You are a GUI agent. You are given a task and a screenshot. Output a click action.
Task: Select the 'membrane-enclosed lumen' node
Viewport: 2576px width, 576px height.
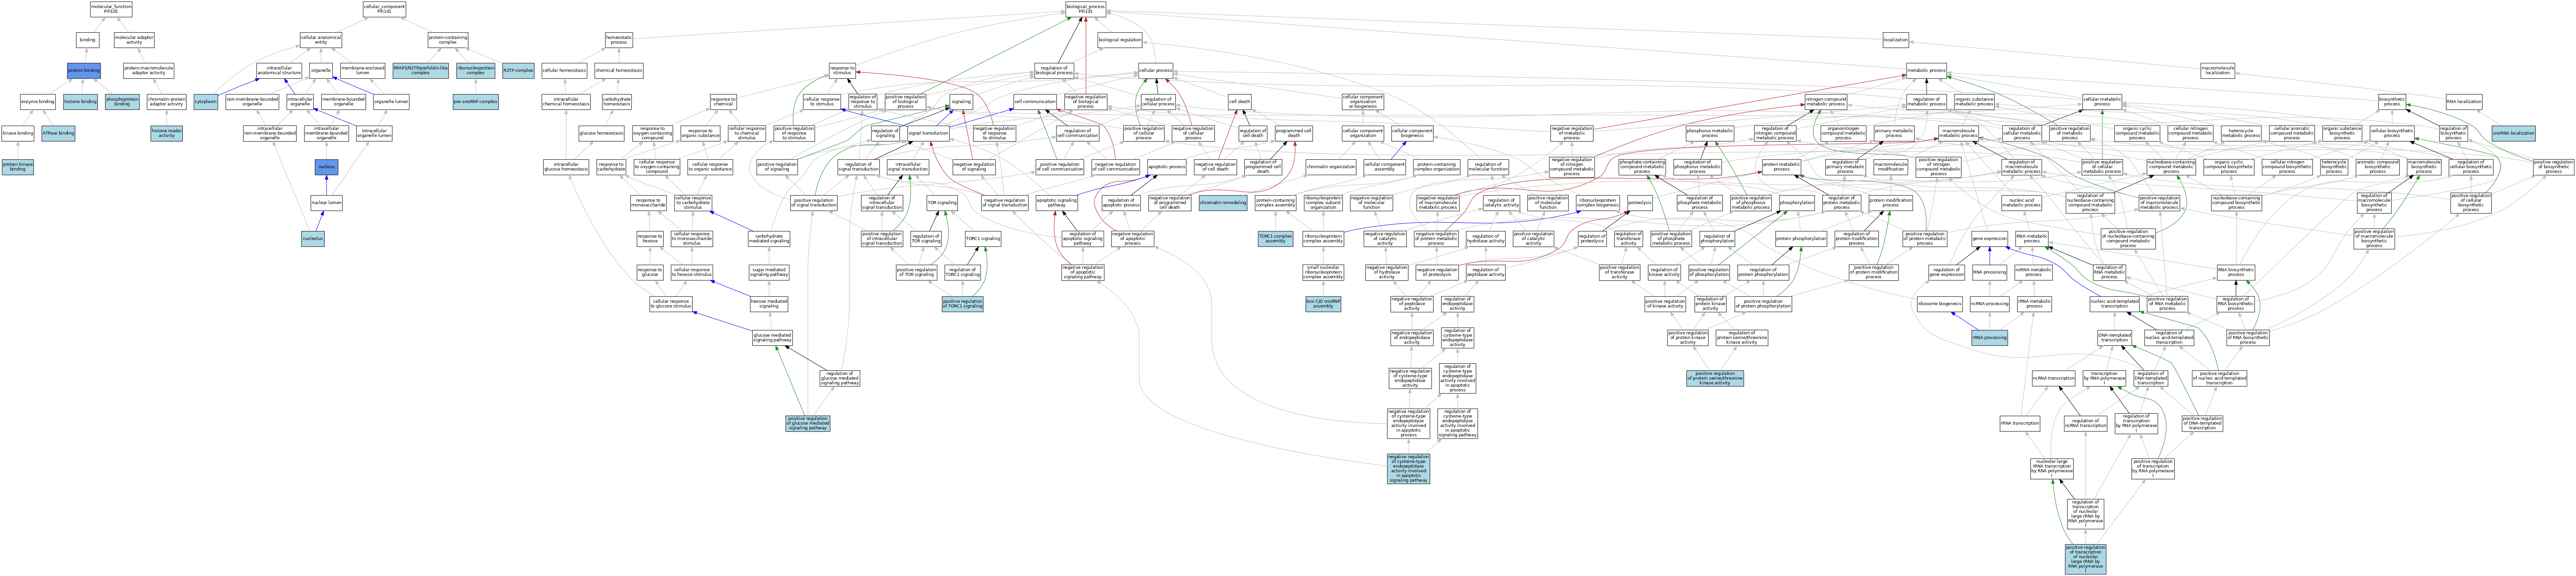pos(363,71)
